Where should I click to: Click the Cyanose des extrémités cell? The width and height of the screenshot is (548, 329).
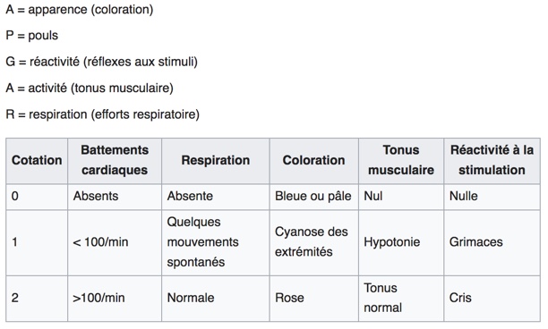(313, 242)
